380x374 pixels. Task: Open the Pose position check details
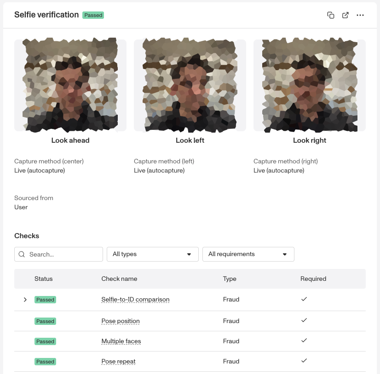coord(121,321)
